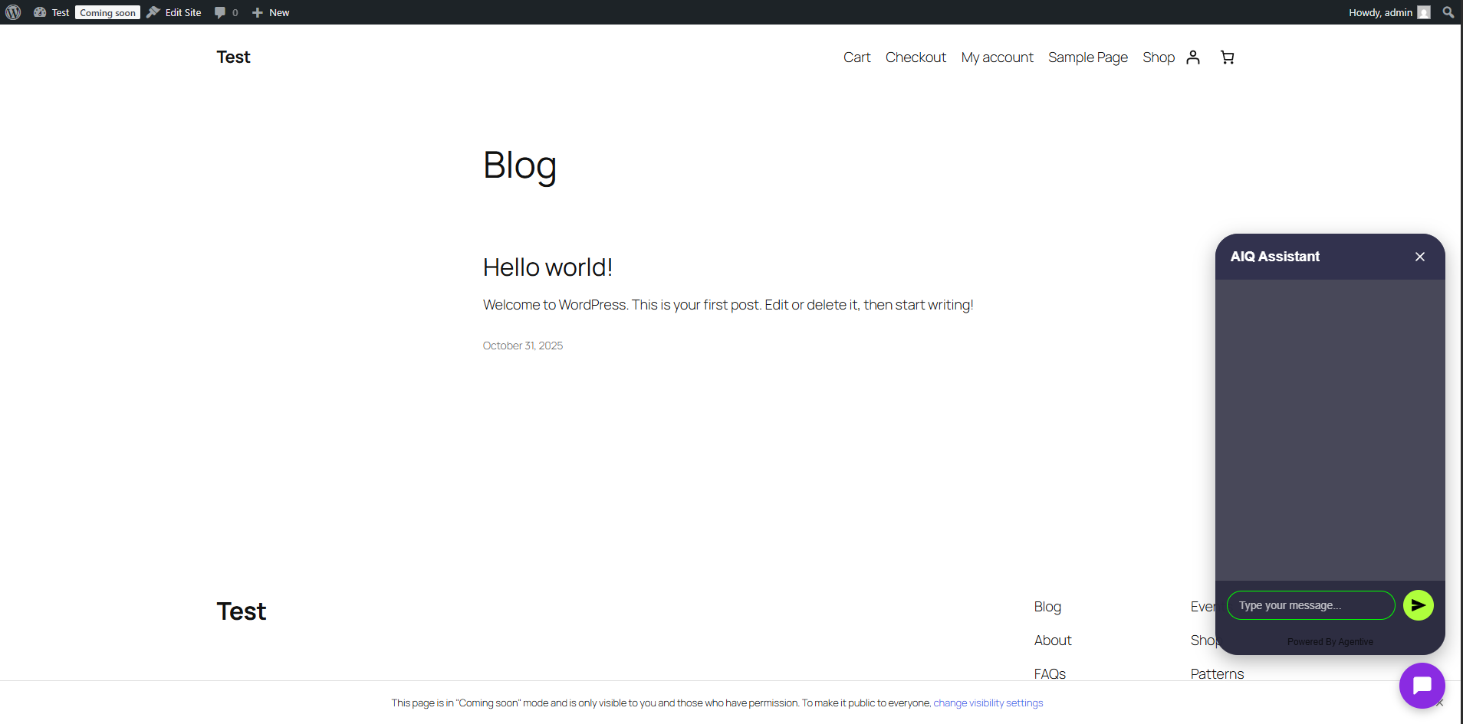This screenshot has width=1463, height=724.
Task: Open Edit Site in the admin bar
Action: (x=175, y=12)
